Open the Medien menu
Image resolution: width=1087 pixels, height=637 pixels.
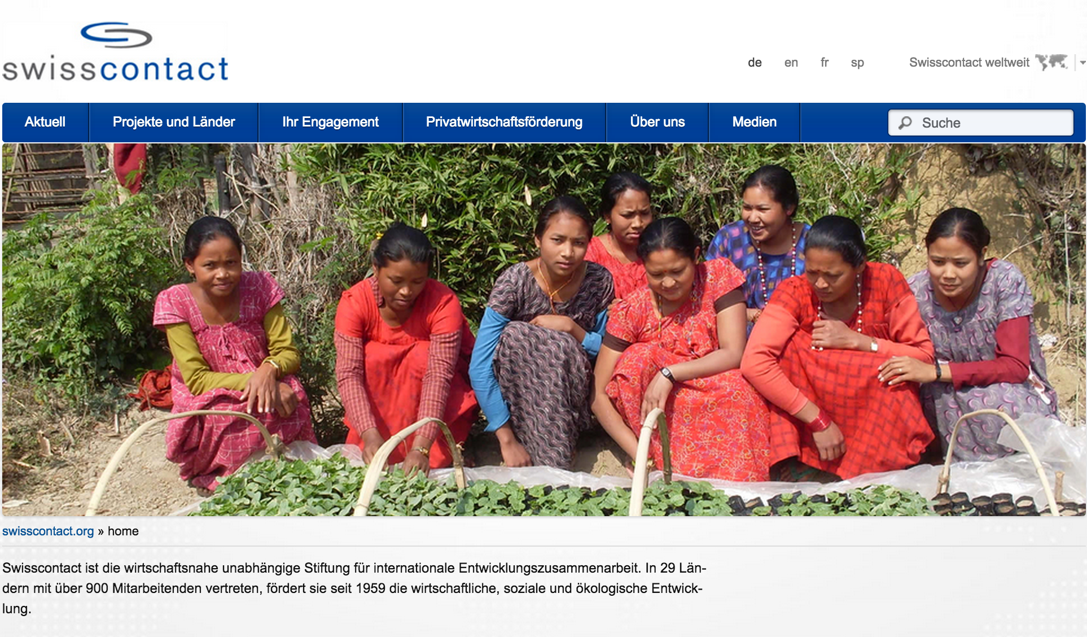click(x=755, y=122)
